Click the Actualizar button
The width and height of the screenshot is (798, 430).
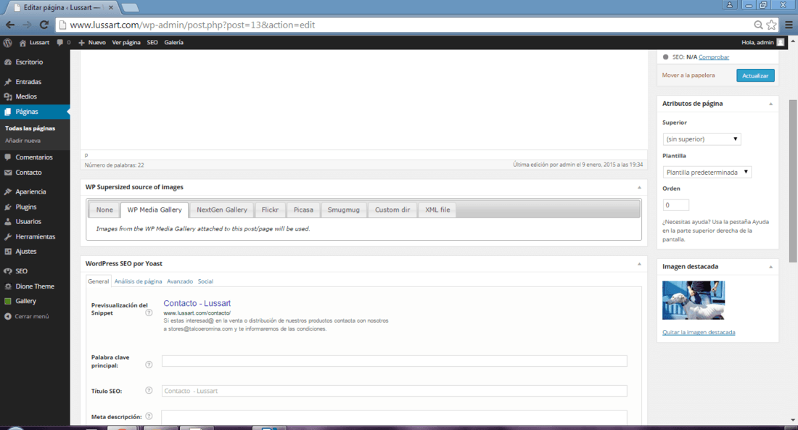755,75
